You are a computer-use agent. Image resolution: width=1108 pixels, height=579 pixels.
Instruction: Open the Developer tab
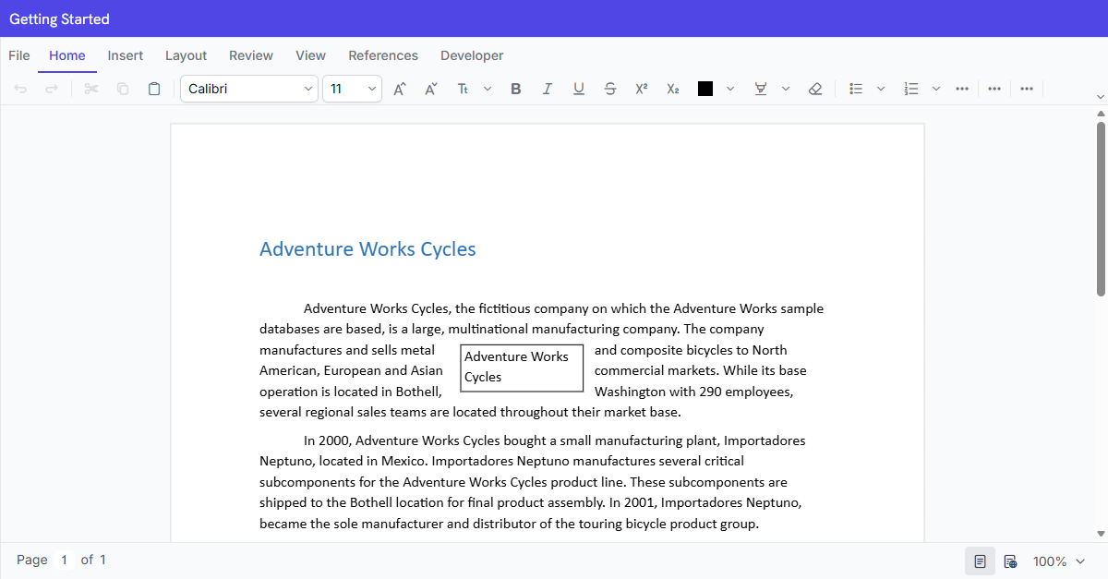(x=472, y=55)
